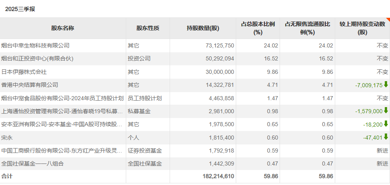Click share count 1,978,500

coord(221,125)
